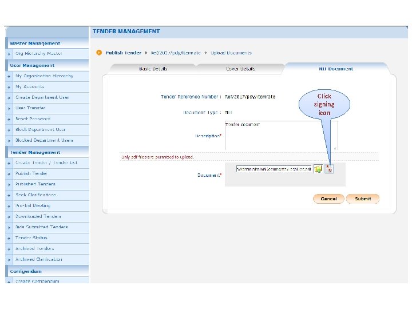Expand plus icon beside Pre-Bid Meeting
The height and width of the screenshot is (309, 412).
coord(9,206)
